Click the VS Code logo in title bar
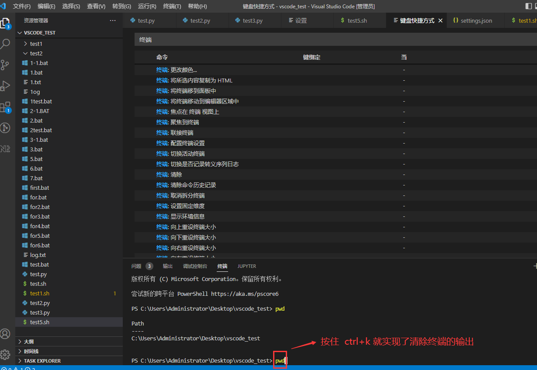The width and height of the screenshot is (537, 370). (x=3, y=6)
